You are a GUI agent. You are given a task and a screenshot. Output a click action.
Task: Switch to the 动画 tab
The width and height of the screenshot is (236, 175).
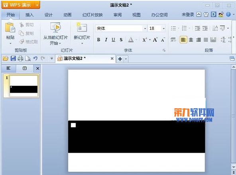coord(67,15)
